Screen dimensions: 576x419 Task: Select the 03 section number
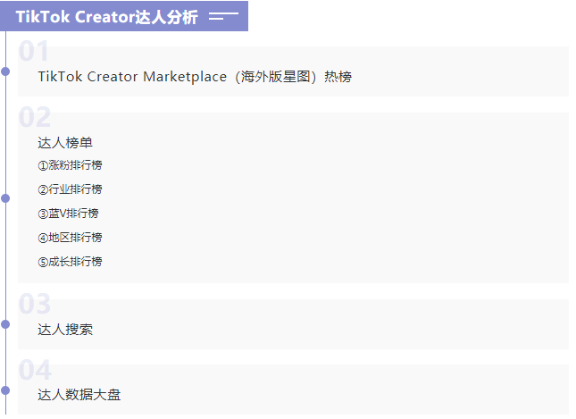pyautogui.click(x=35, y=305)
